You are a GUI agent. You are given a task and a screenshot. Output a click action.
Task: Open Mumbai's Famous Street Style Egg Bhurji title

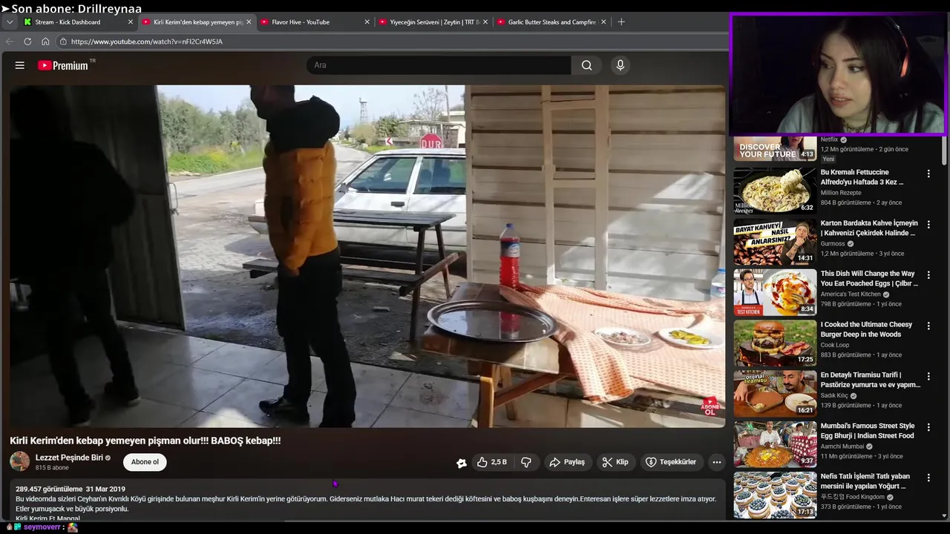[x=868, y=431]
